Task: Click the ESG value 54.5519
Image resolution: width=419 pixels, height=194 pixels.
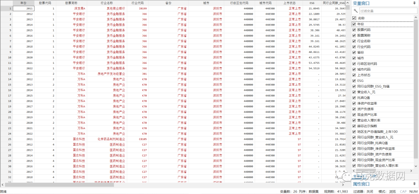Action: point(312,68)
